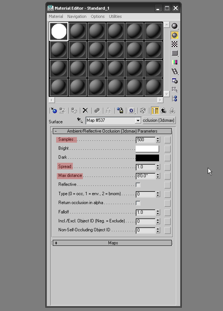Screen dimensions: 223x311
Task: Toggle the Backlight icon in side toolbar
Action: [x=174, y=35]
